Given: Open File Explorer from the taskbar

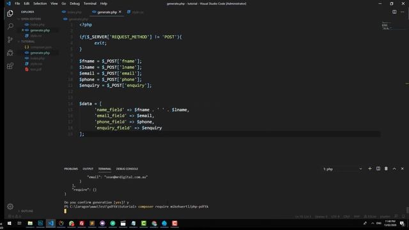Looking at the screenshot, I should [30, 224].
